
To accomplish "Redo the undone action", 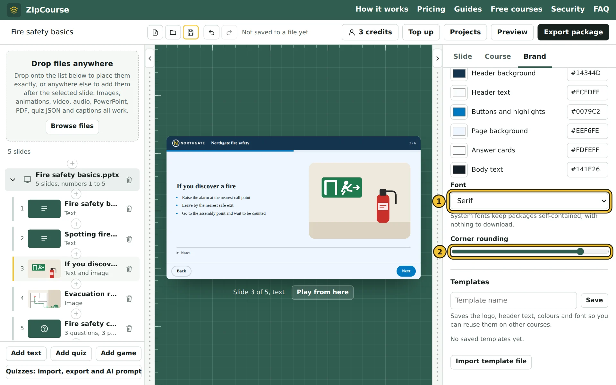I will (x=229, y=32).
